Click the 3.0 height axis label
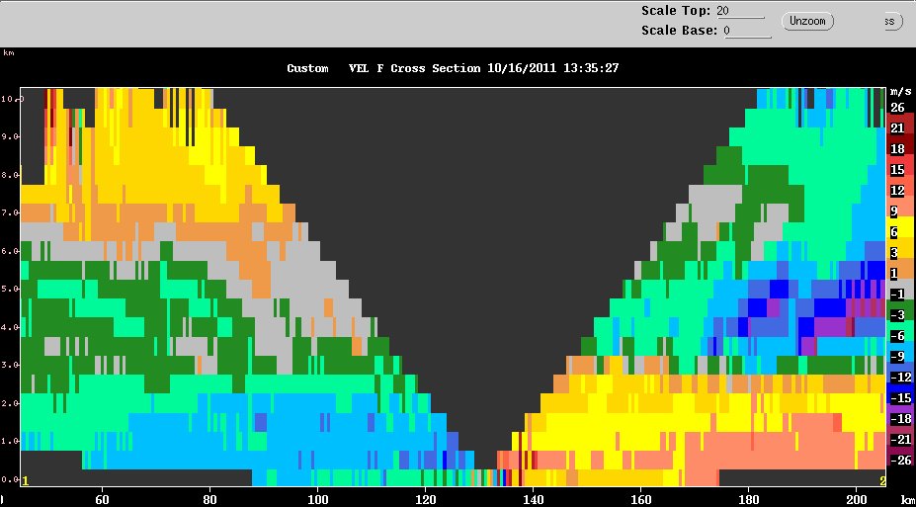Viewport: 916px width, 507px height. (x=11, y=365)
